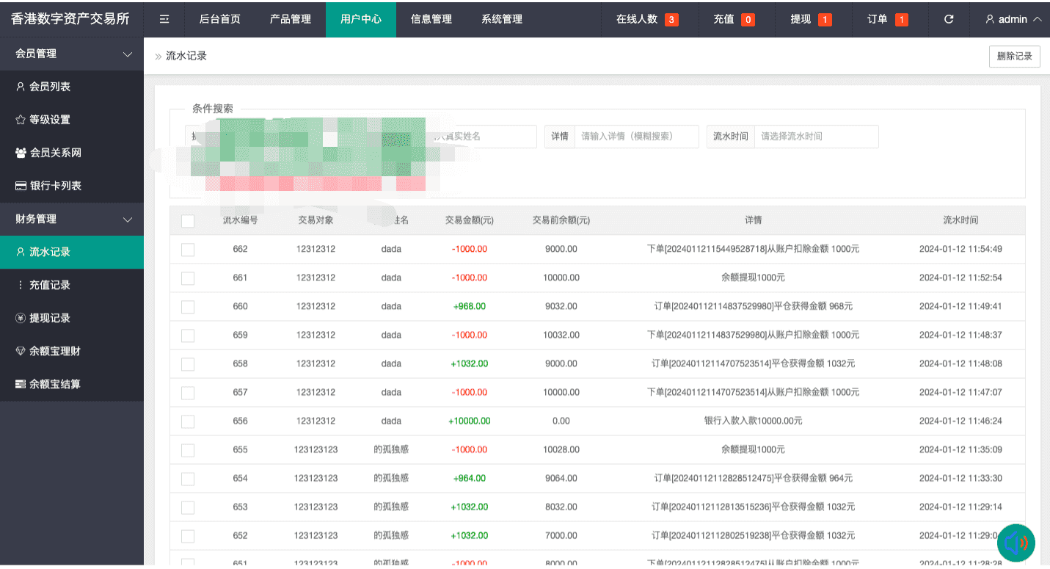The image size is (1050, 569).
Task: Click the 流水时间 column header
Action: (960, 220)
